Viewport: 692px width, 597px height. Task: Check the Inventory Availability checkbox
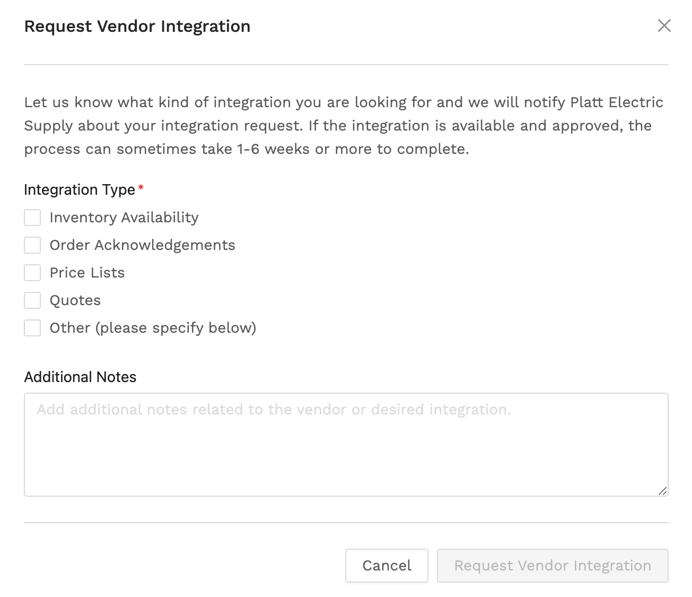(x=32, y=218)
